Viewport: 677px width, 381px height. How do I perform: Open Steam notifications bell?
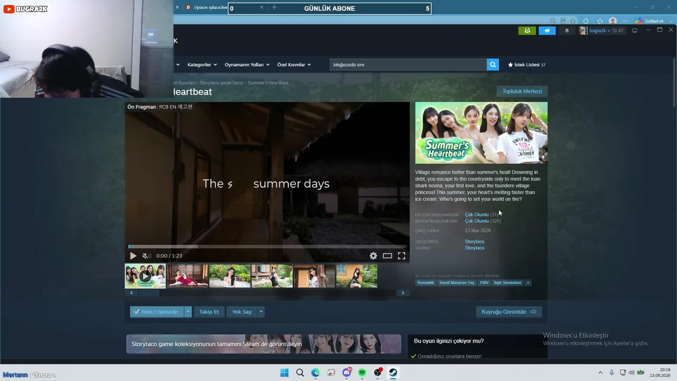coord(567,31)
